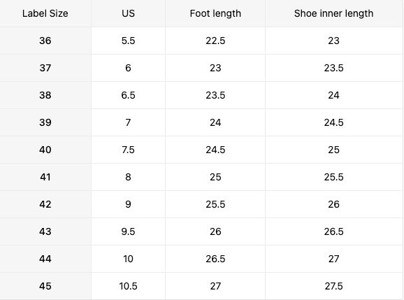Select the US column header
This screenshot has width=404, height=300.
[128, 13]
